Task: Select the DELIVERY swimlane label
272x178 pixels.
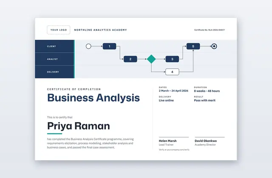Action: pos(53,72)
